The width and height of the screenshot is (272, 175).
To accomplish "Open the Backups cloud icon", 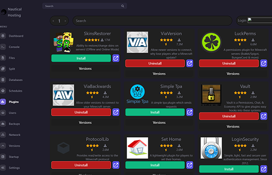I will [x=3, y=124].
